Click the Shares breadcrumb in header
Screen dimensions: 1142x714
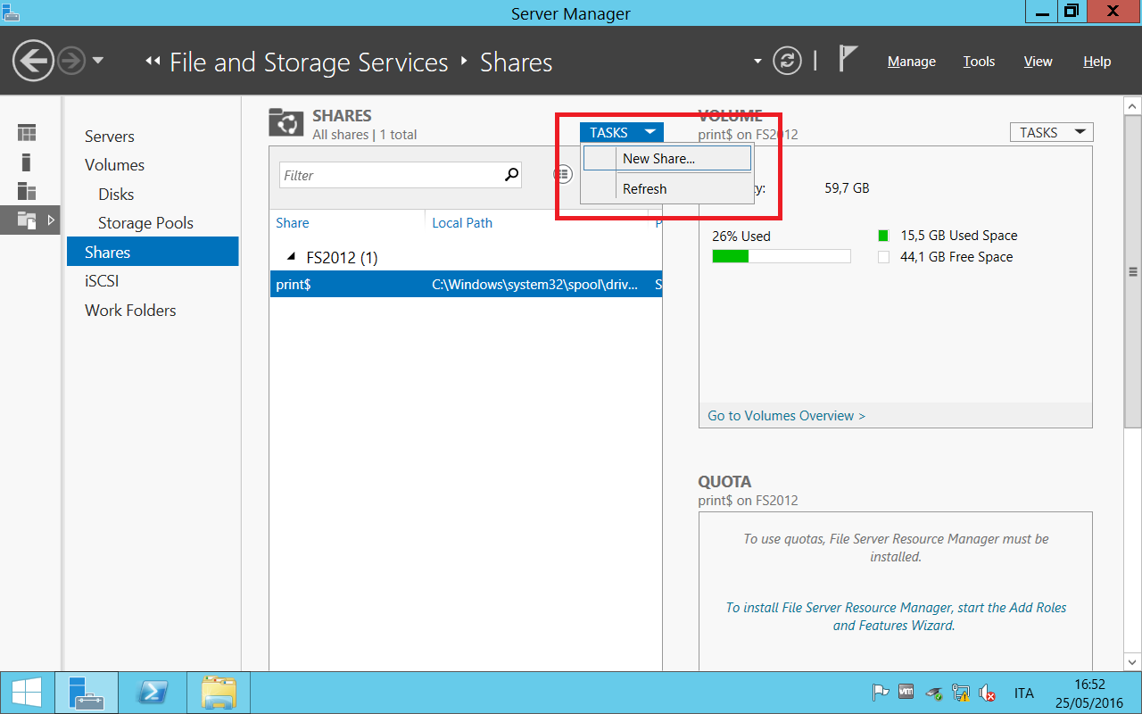[517, 62]
